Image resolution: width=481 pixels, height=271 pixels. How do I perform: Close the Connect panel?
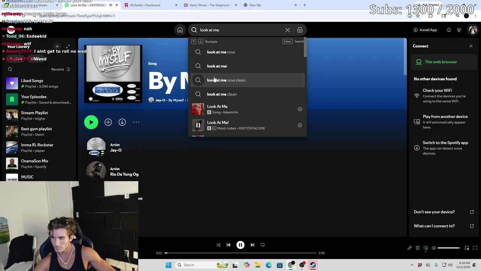point(471,46)
